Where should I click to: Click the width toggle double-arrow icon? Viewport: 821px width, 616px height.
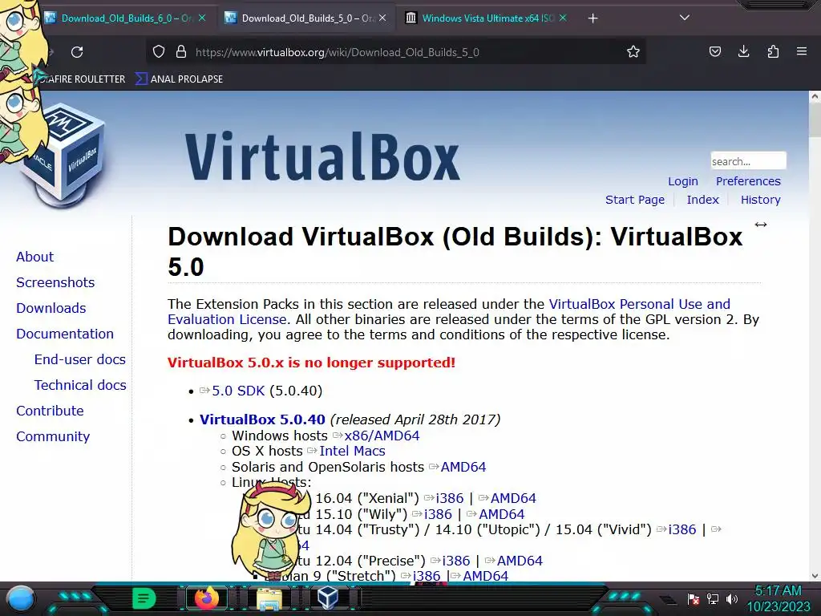(761, 225)
